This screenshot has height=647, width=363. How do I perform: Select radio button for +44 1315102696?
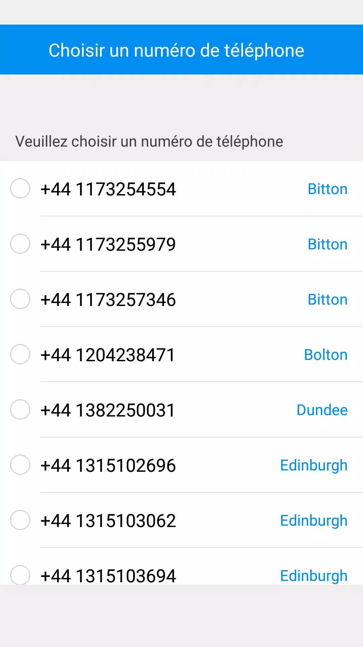pos(20,465)
